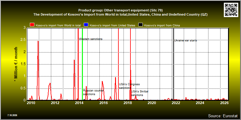
Task: Click x-axis label 2014
Action: coord(79,103)
